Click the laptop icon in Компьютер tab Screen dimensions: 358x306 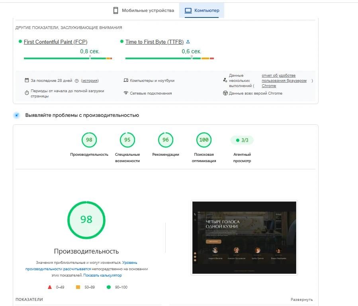(188, 10)
